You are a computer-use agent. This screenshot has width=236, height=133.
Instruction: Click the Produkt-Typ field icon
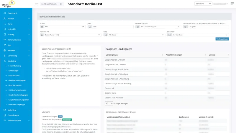(x=42, y=35)
